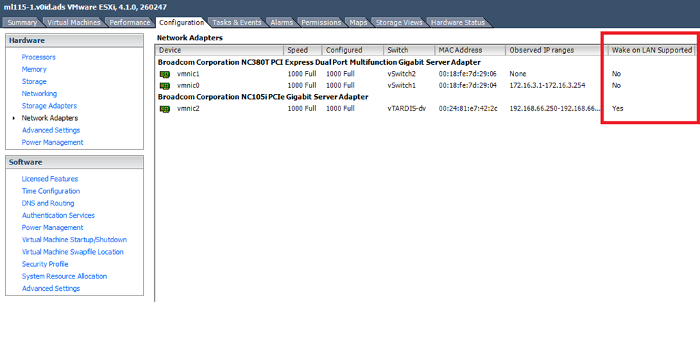The width and height of the screenshot is (700, 346).
Task: Open Storage Adapters in Hardware panel
Action: click(x=49, y=106)
